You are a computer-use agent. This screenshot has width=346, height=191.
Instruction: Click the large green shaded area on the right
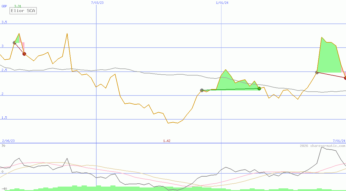[x=328, y=59]
